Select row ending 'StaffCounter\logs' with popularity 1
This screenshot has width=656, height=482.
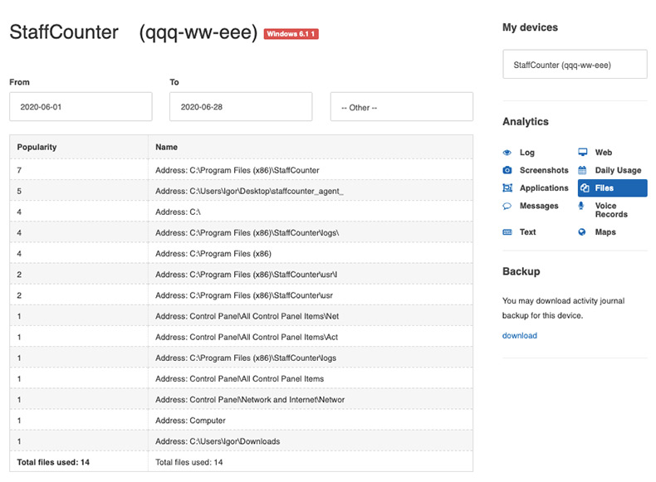tap(242, 358)
